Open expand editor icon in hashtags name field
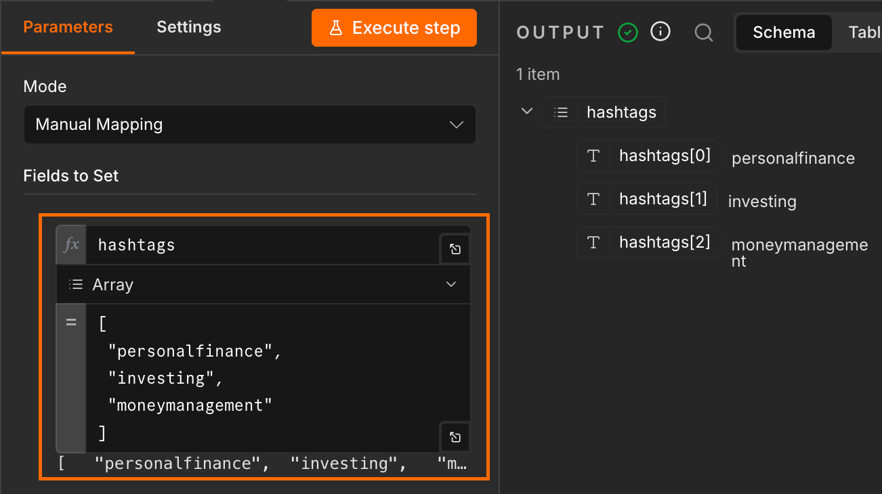882x494 pixels. click(x=455, y=249)
